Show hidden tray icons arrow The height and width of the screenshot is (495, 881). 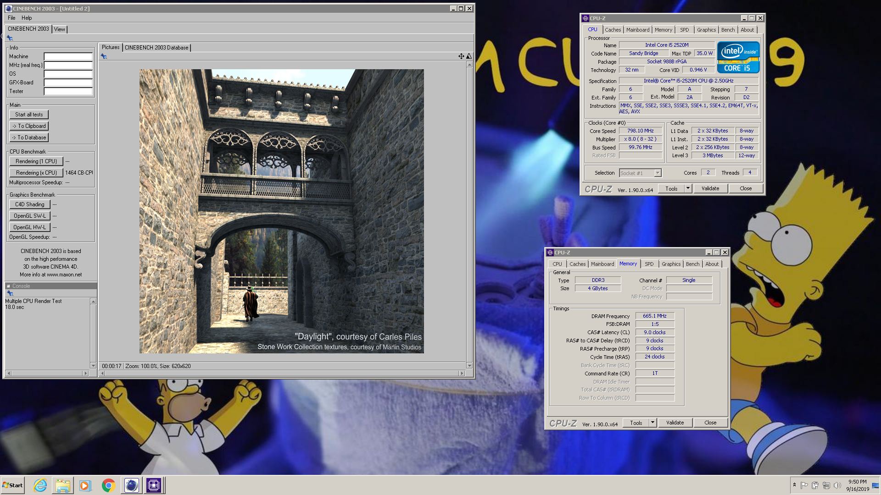pyautogui.click(x=794, y=485)
